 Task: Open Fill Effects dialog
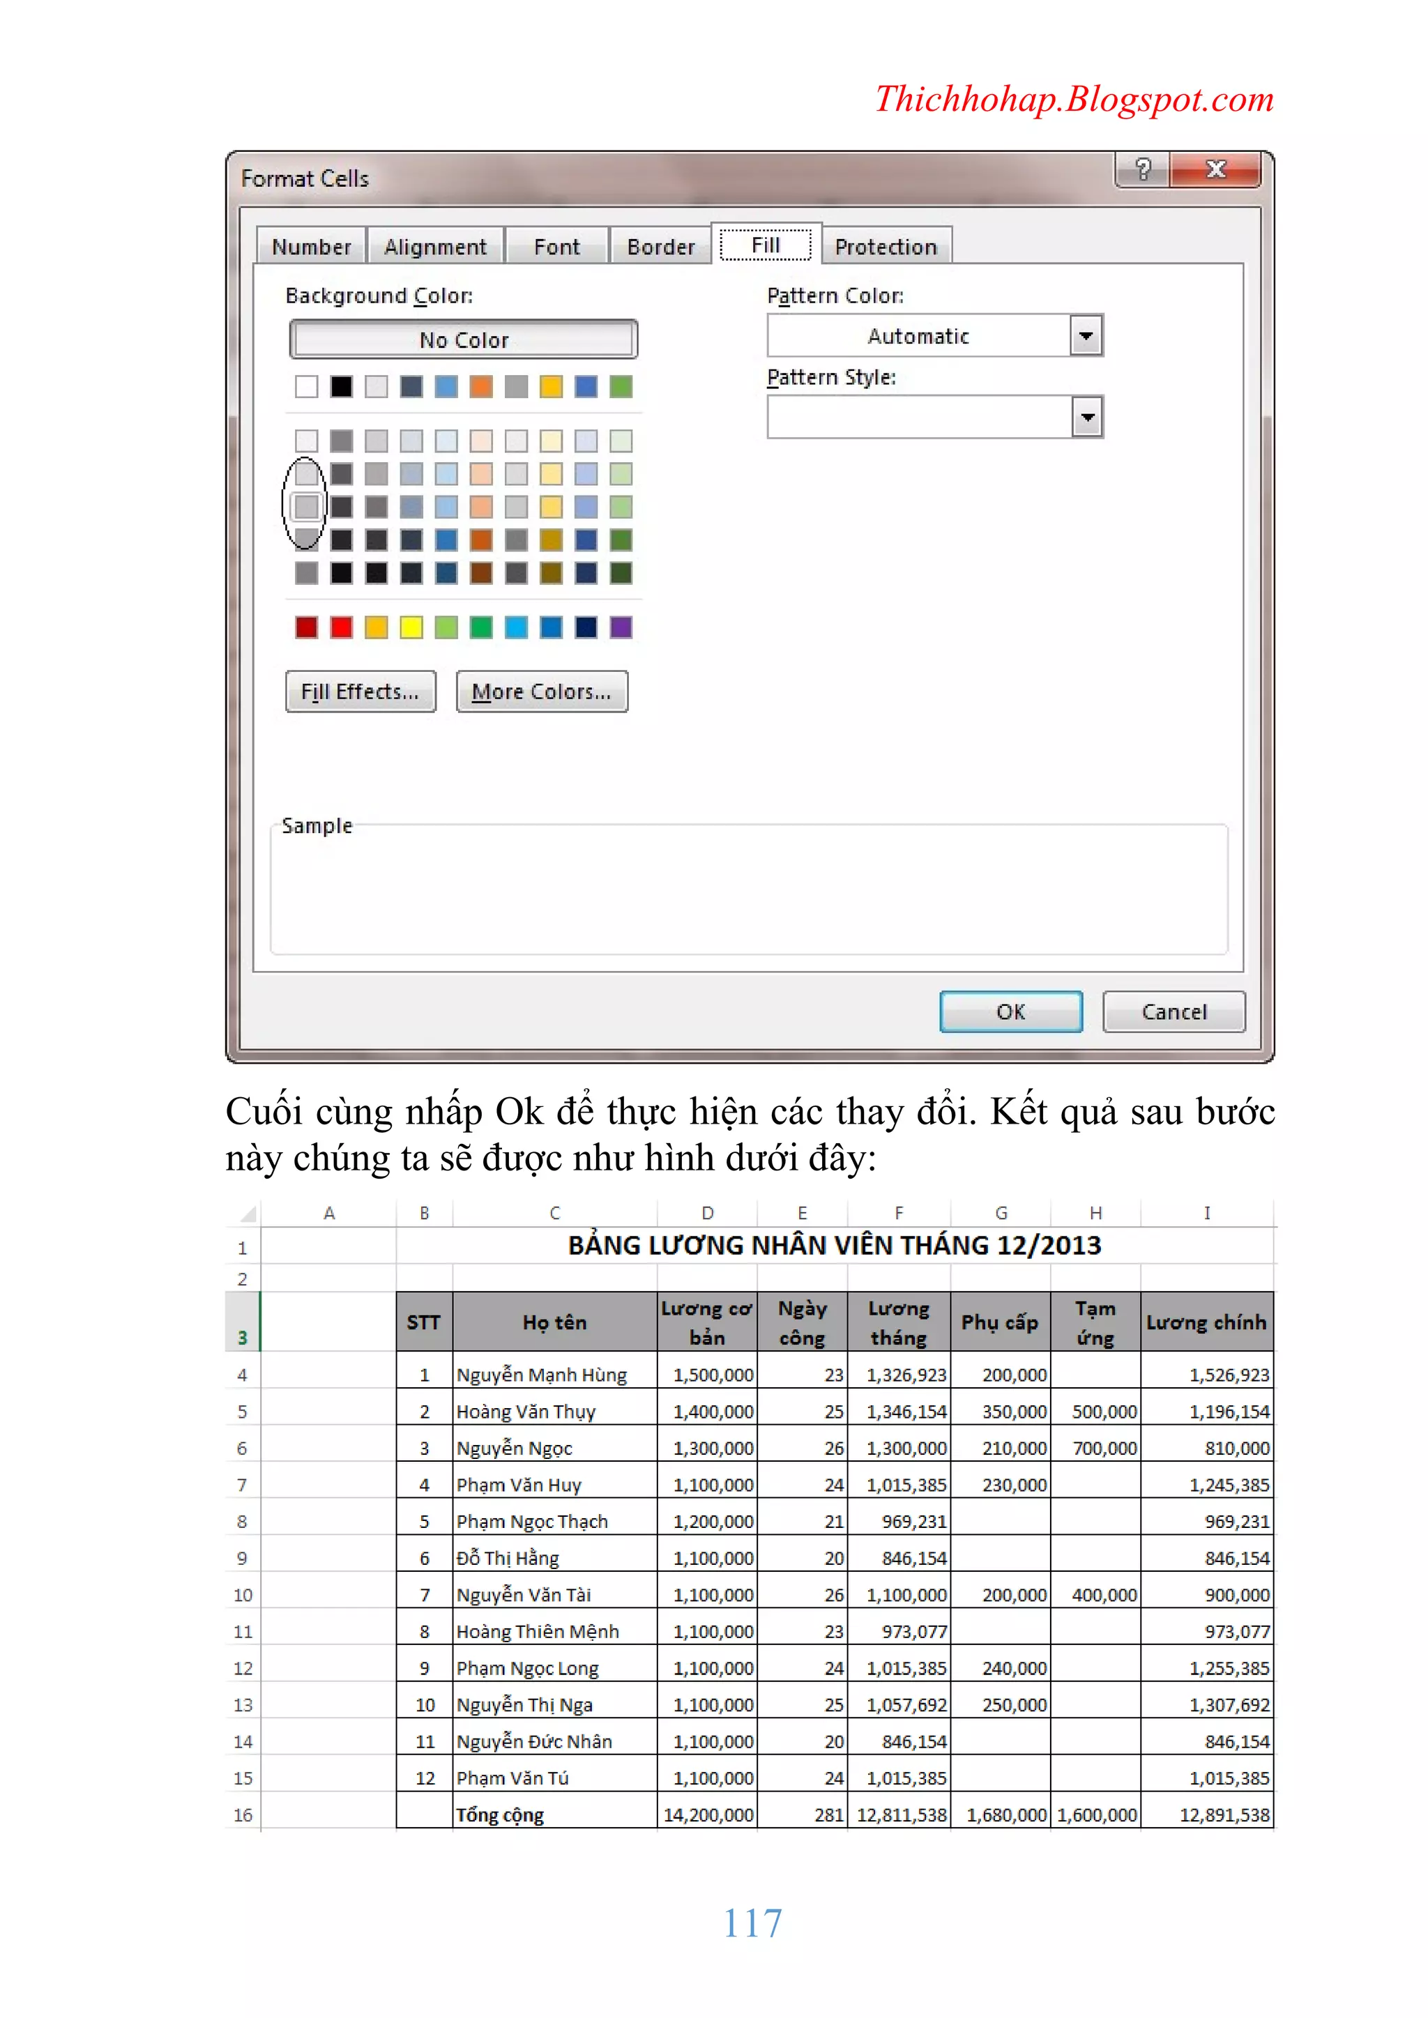pyautogui.click(x=360, y=691)
